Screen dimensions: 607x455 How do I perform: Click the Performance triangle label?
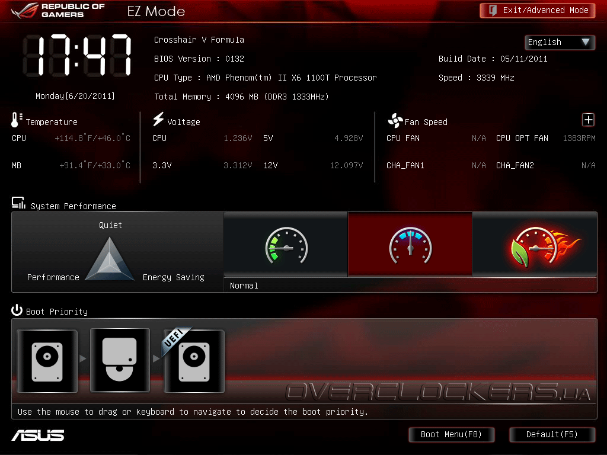53,277
